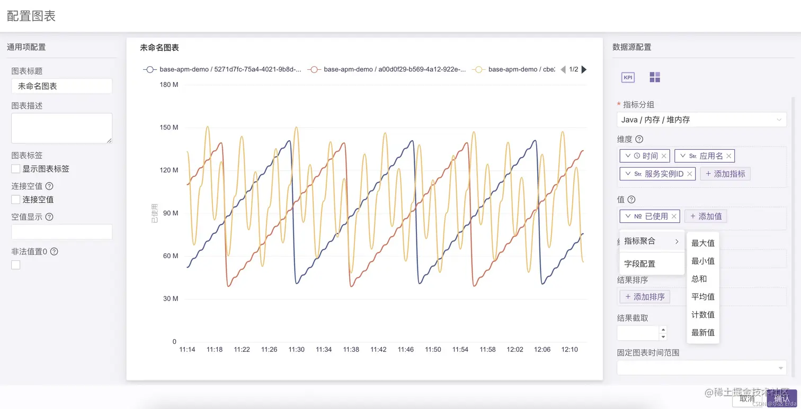The height and width of the screenshot is (409, 801).
Task: Click the 未命名图表 chart title
Action: coord(159,48)
